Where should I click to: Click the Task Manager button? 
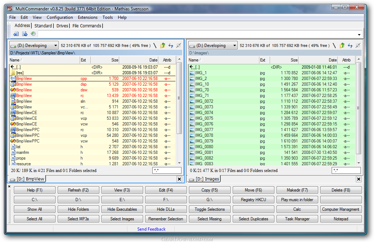point(297,219)
